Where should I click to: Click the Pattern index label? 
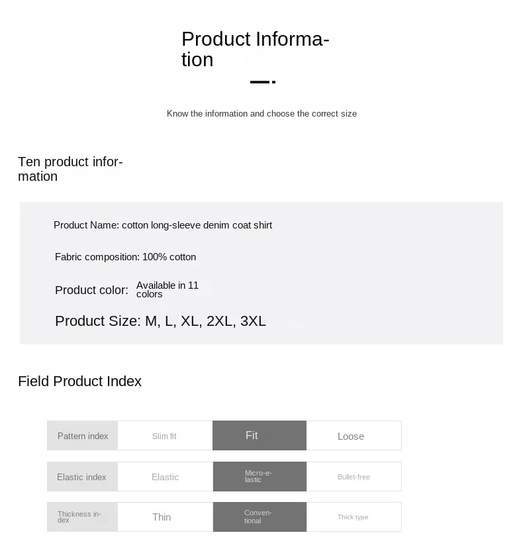[83, 436]
